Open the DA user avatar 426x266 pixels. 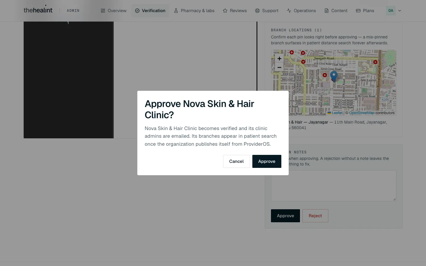click(391, 11)
